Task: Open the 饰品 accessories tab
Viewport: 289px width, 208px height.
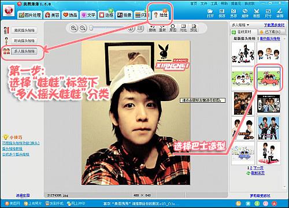Action: pyautogui.click(x=70, y=15)
